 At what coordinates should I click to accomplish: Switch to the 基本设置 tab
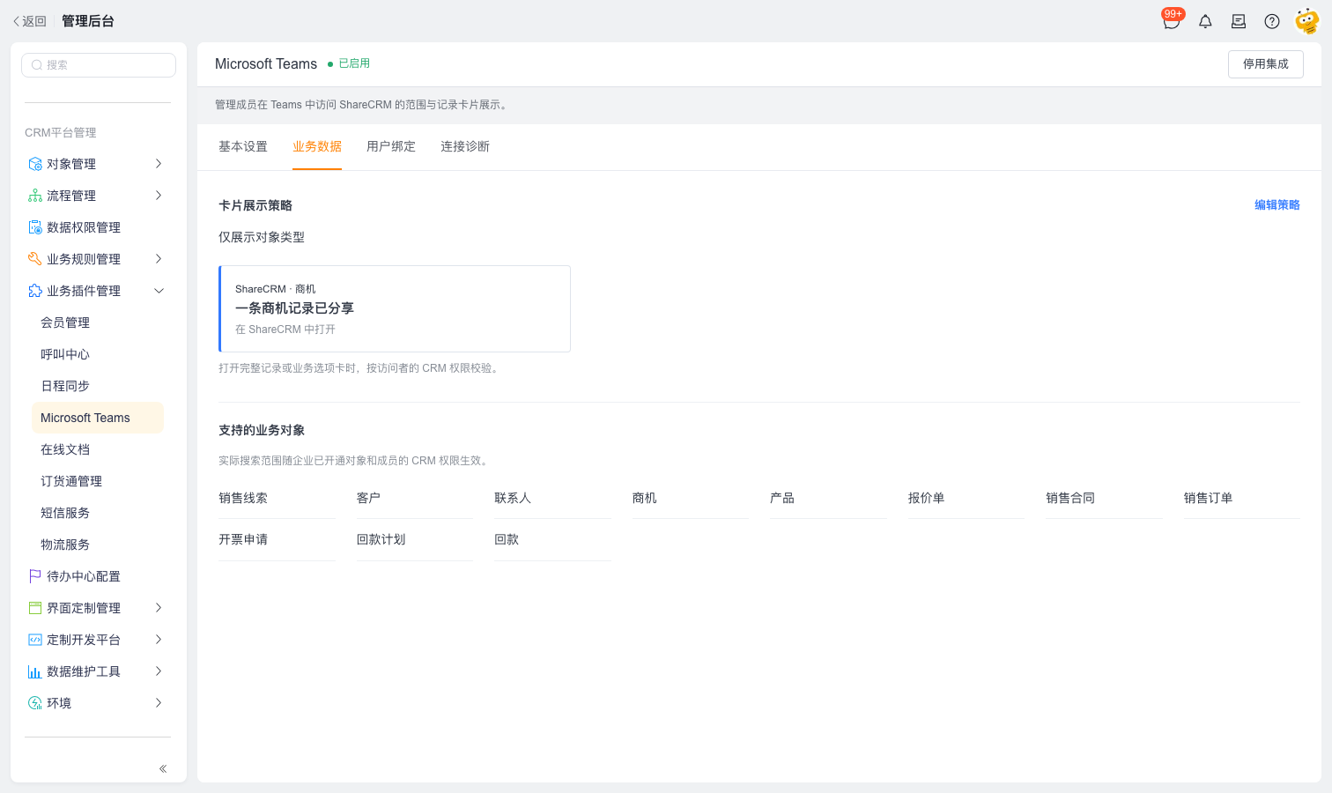(243, 146)
